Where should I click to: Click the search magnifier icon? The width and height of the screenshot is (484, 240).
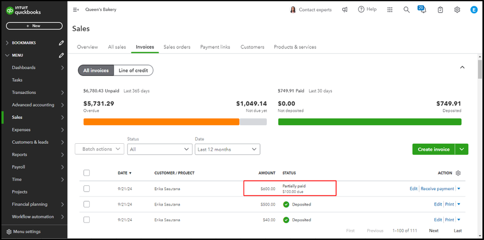click(x=406, y=10)
